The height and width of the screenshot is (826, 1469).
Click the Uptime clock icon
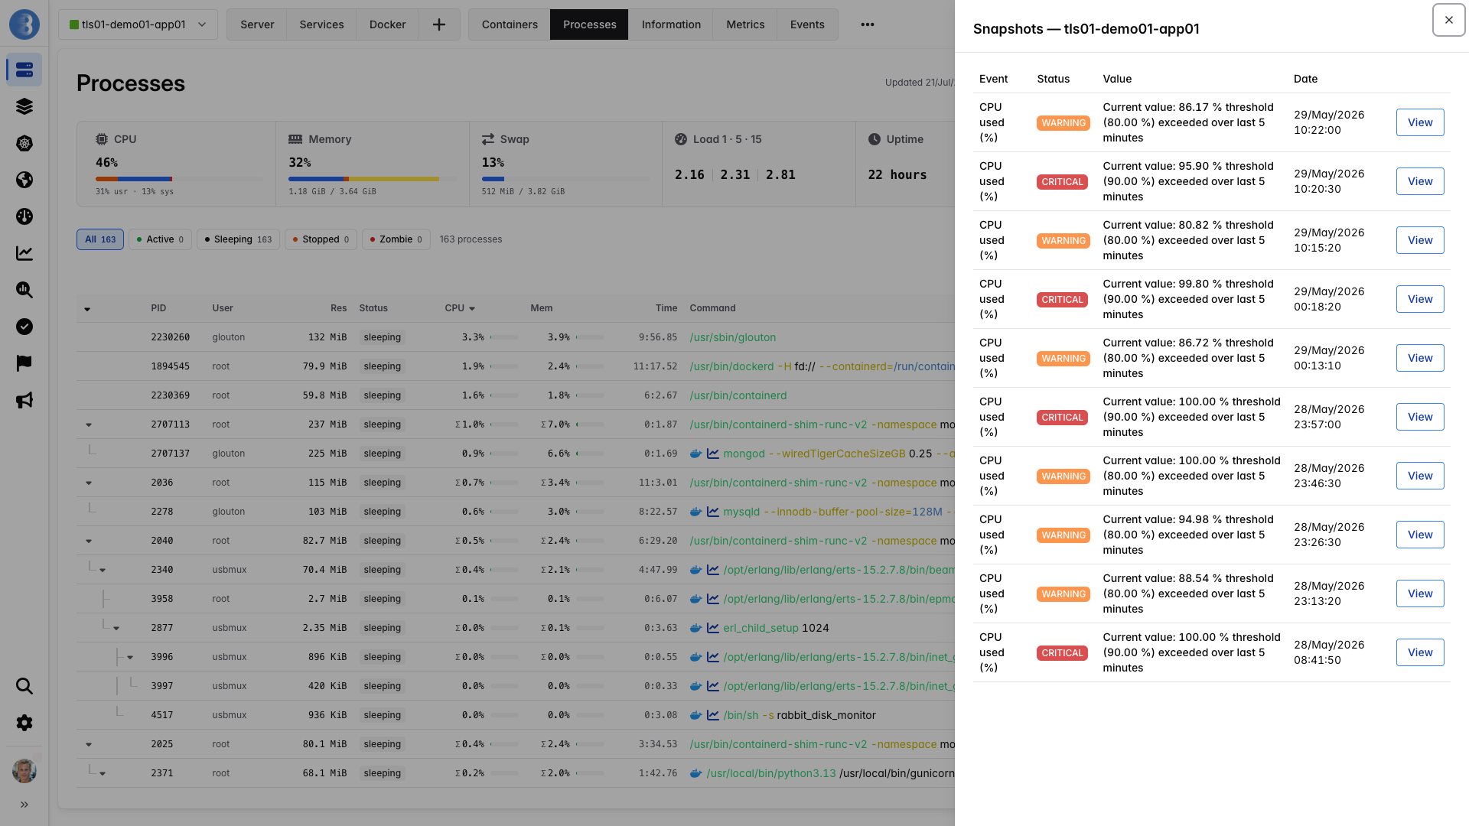pyautogui.click(x=875, y=139)
